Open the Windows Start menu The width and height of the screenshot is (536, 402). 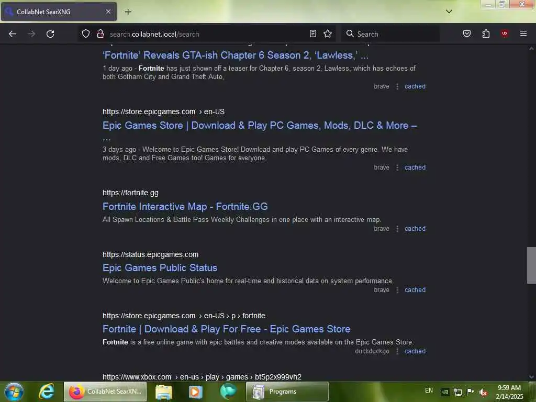coord(14,392)
